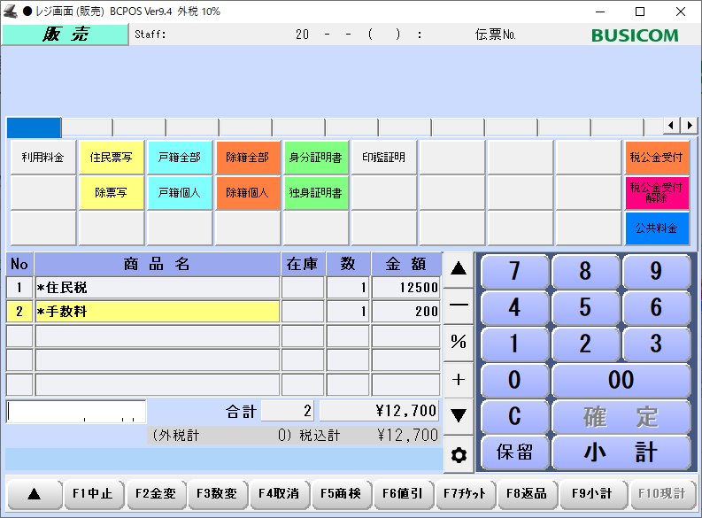Click the gear settings icon
702x518 pixels.
tap(459, 455)
